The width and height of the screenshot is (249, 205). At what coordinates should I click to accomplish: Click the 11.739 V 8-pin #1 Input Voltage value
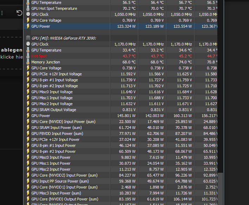[x=128, y=80]
